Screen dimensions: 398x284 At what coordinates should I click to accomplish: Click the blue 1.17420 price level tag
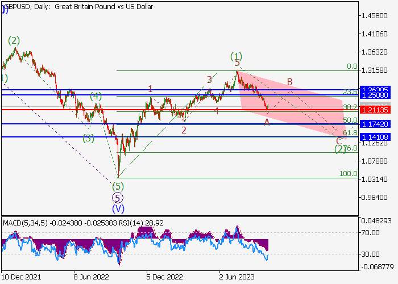pos(375,124)
